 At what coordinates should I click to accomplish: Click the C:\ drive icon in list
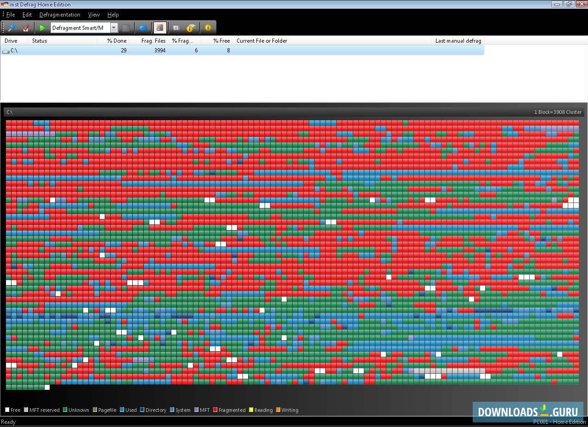(6, 51)
